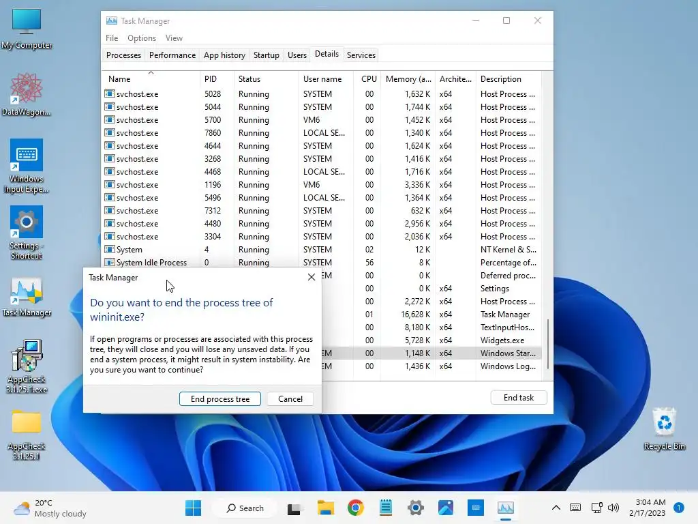Open Windows Input Experience shortcut
The image size is (698, 524).
[x=27, y=166]
